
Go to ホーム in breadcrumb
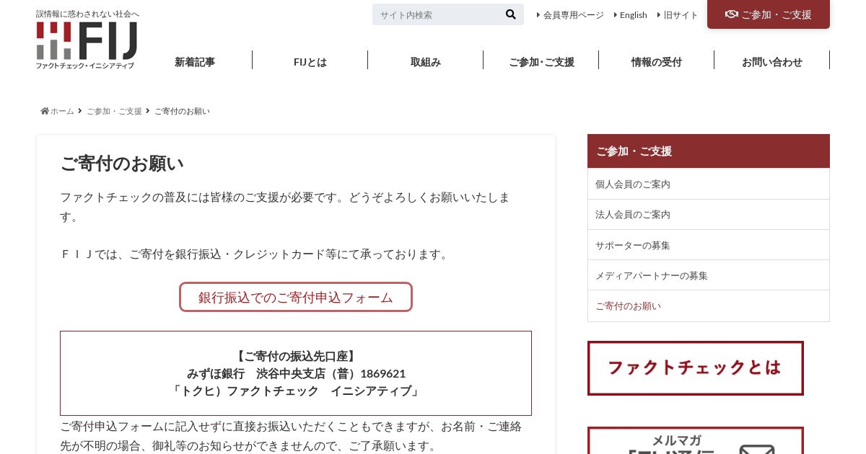(62, 111)
